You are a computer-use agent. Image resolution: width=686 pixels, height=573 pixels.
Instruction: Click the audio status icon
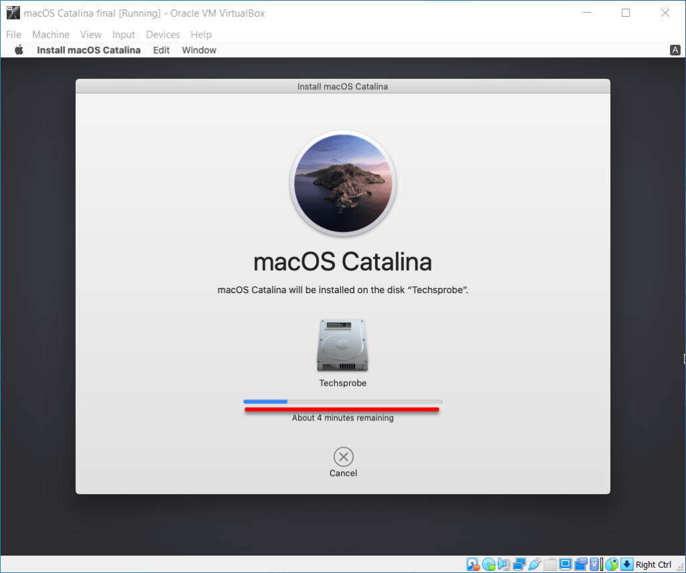[x=504, y=564]
